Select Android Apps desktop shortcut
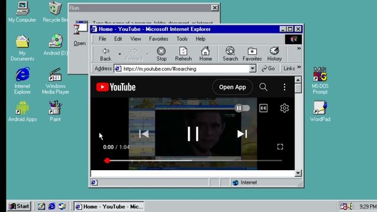The image size is (377, 212). coord(22,111)
